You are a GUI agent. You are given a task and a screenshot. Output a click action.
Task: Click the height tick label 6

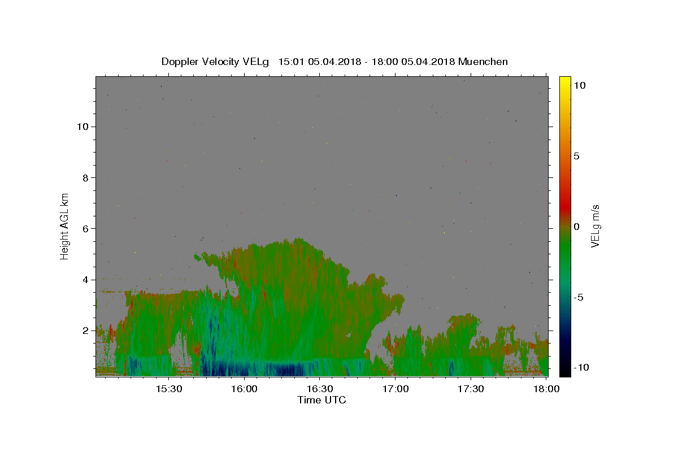tap(85, 228)
